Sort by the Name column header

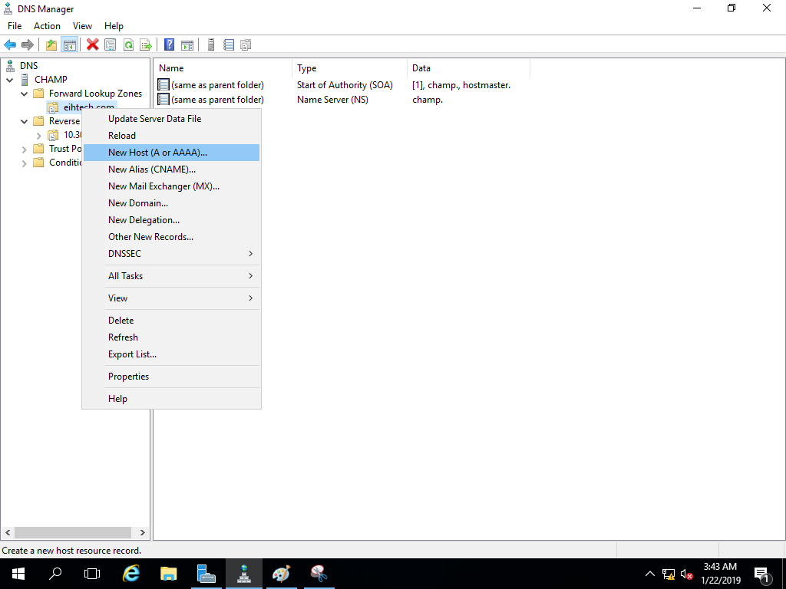tap(223, 68)
